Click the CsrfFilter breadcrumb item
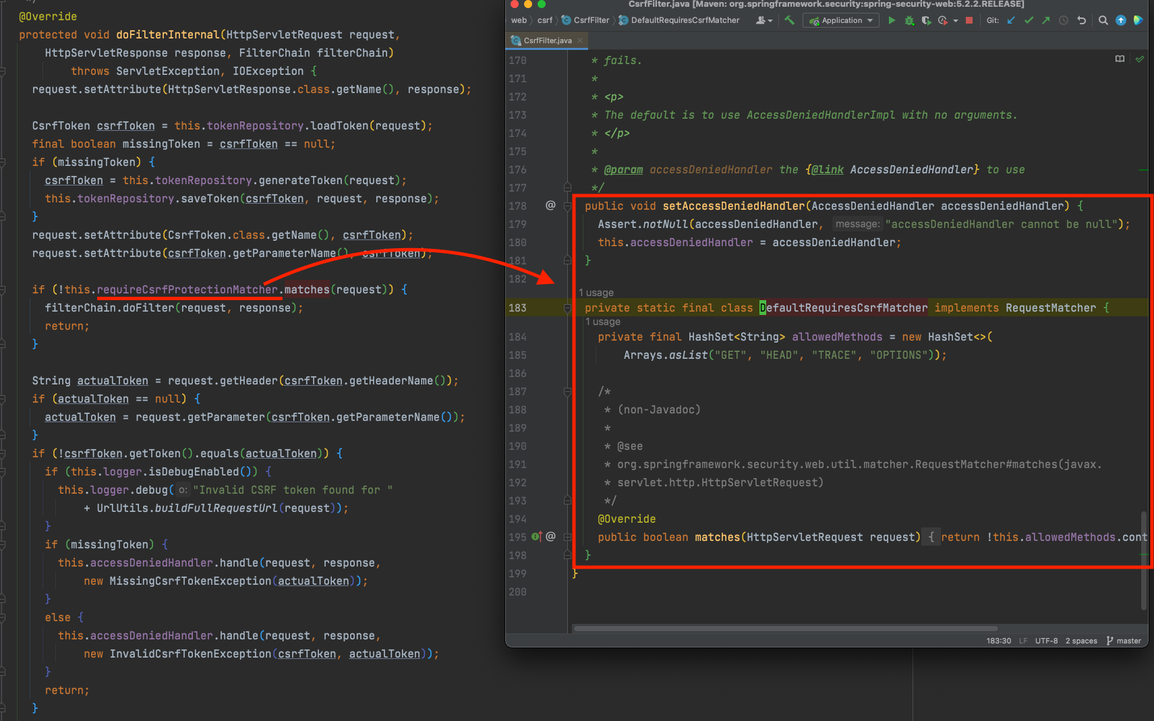The width and height of the screenshot is (1154, 721). (585, 20)
